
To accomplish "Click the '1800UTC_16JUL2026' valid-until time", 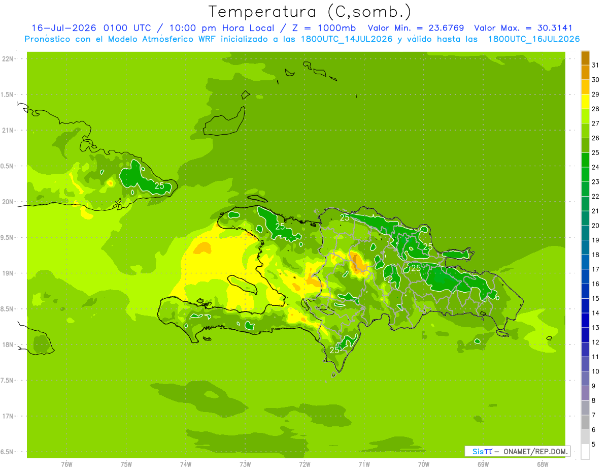I will 534,39.
